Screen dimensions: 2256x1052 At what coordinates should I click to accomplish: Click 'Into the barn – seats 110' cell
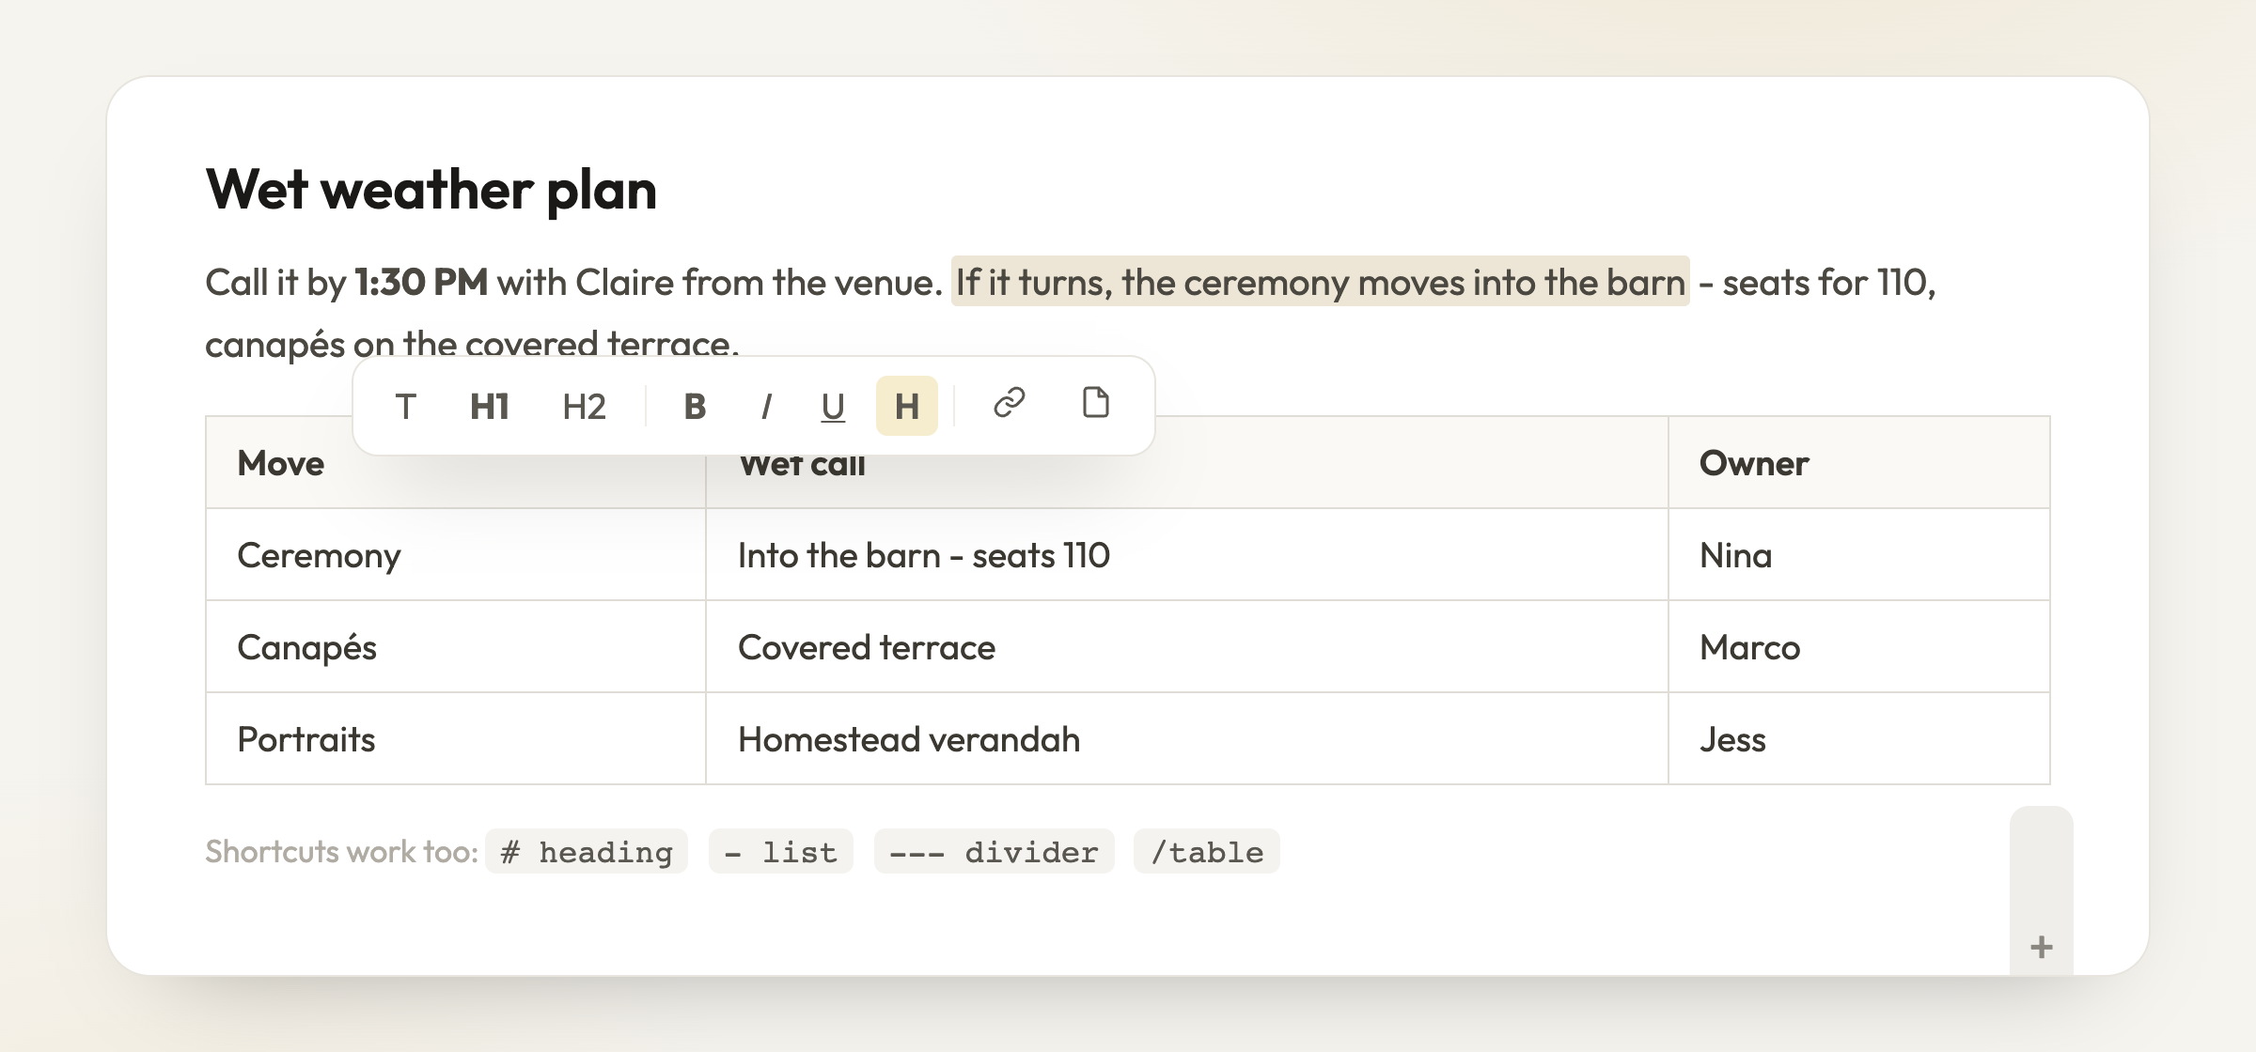1187,555
